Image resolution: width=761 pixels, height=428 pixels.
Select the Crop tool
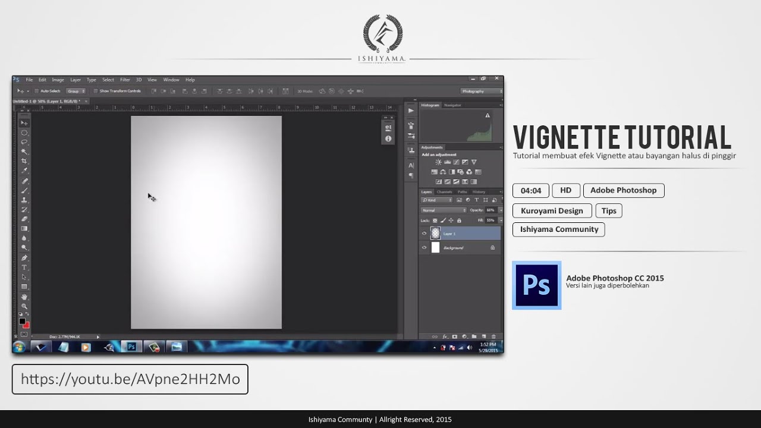click(24, 161)
